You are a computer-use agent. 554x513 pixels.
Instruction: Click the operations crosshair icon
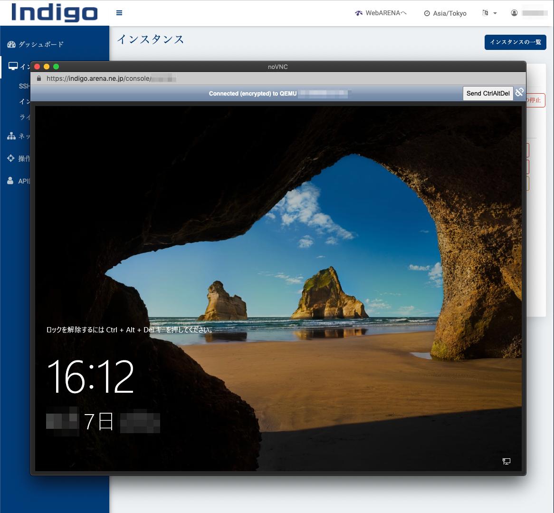[x=11, y=158]
